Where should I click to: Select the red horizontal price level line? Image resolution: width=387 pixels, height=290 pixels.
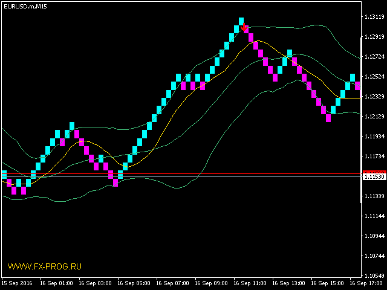click(x=181, y=174)
